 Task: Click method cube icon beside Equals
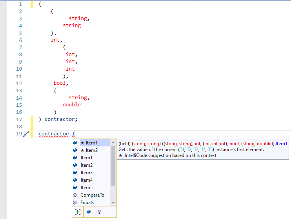click(x=75, y=203)
